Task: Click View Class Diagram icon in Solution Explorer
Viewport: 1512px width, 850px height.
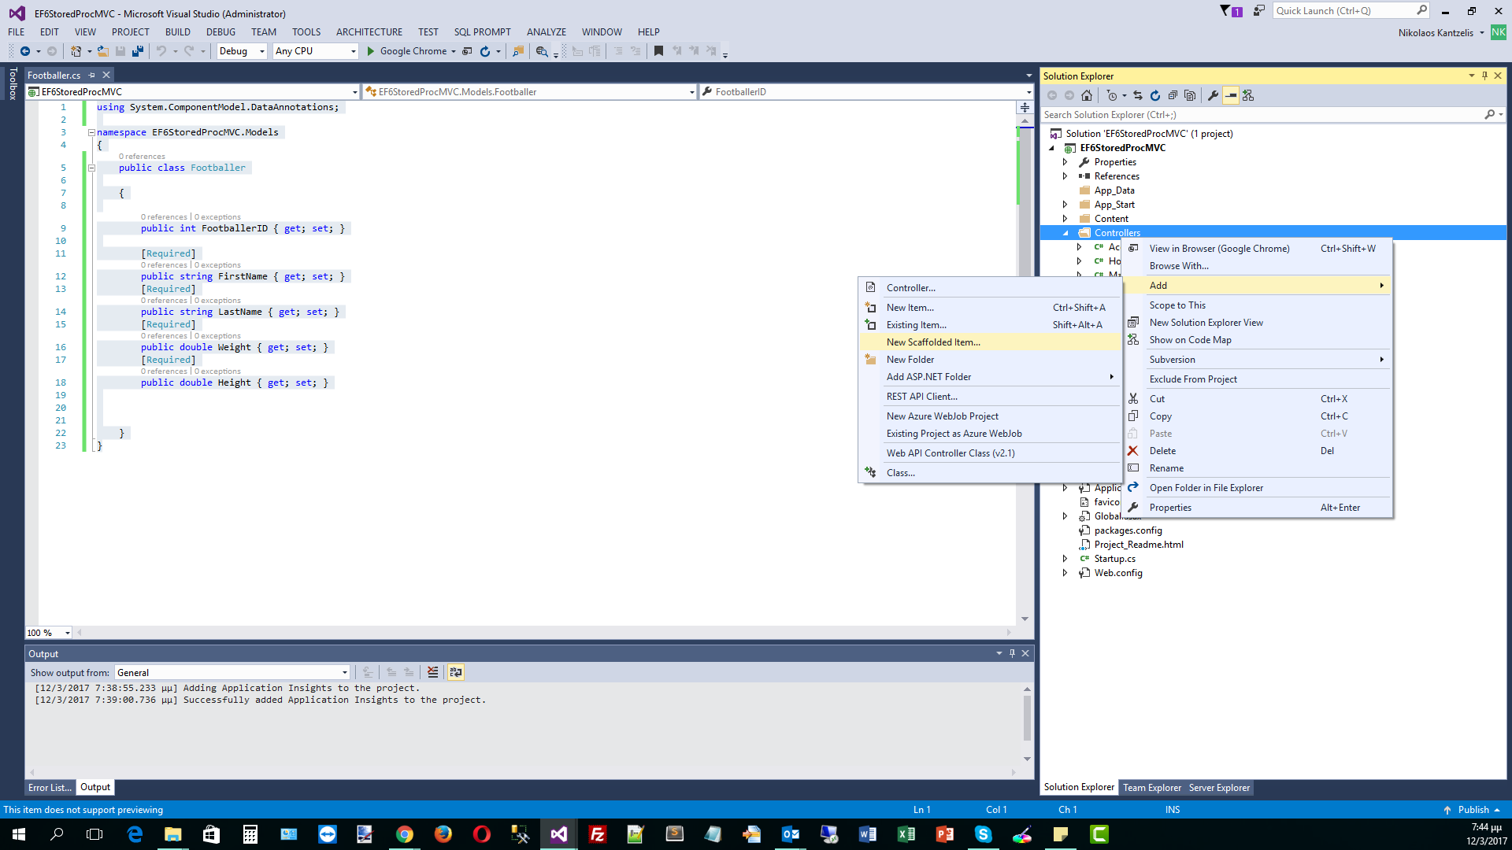Action: (1248, 95)
